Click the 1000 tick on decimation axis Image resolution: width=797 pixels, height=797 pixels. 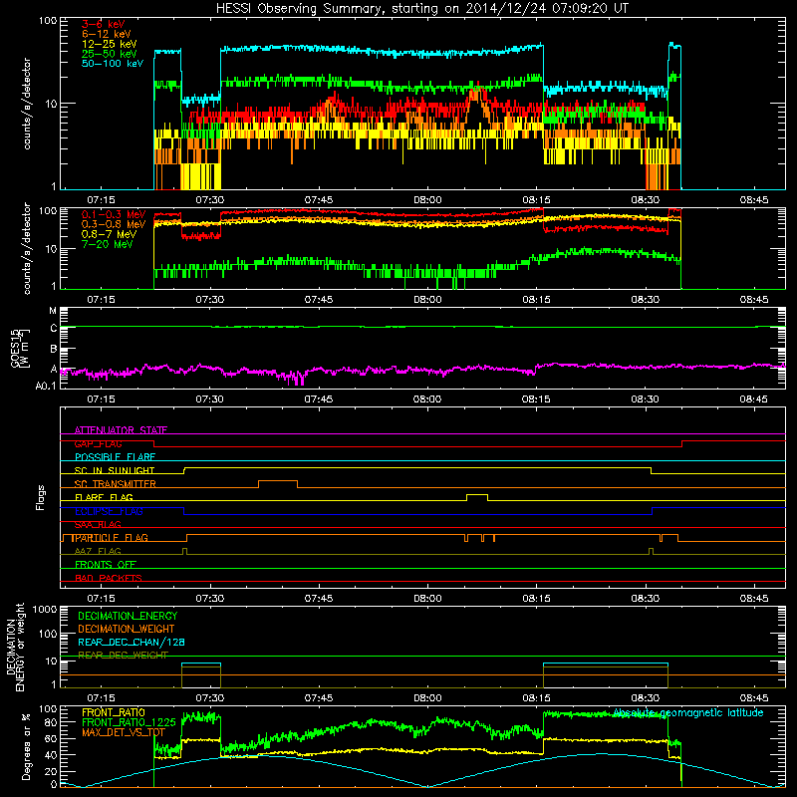(x=45, y=609)
